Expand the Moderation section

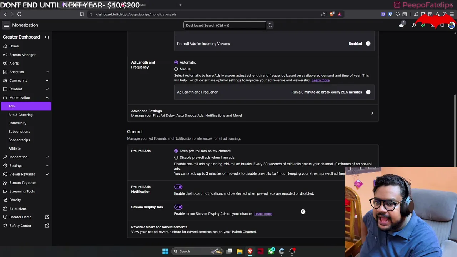click(x=47, y=157)
